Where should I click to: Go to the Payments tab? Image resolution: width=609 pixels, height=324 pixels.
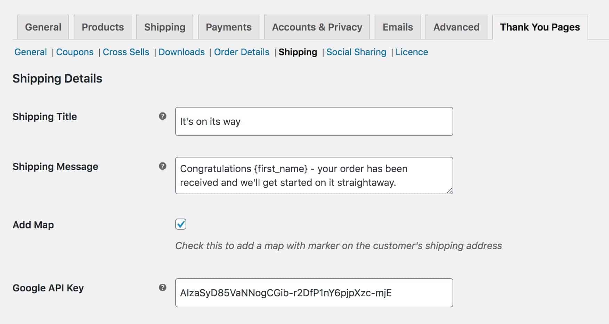(229, 27)
